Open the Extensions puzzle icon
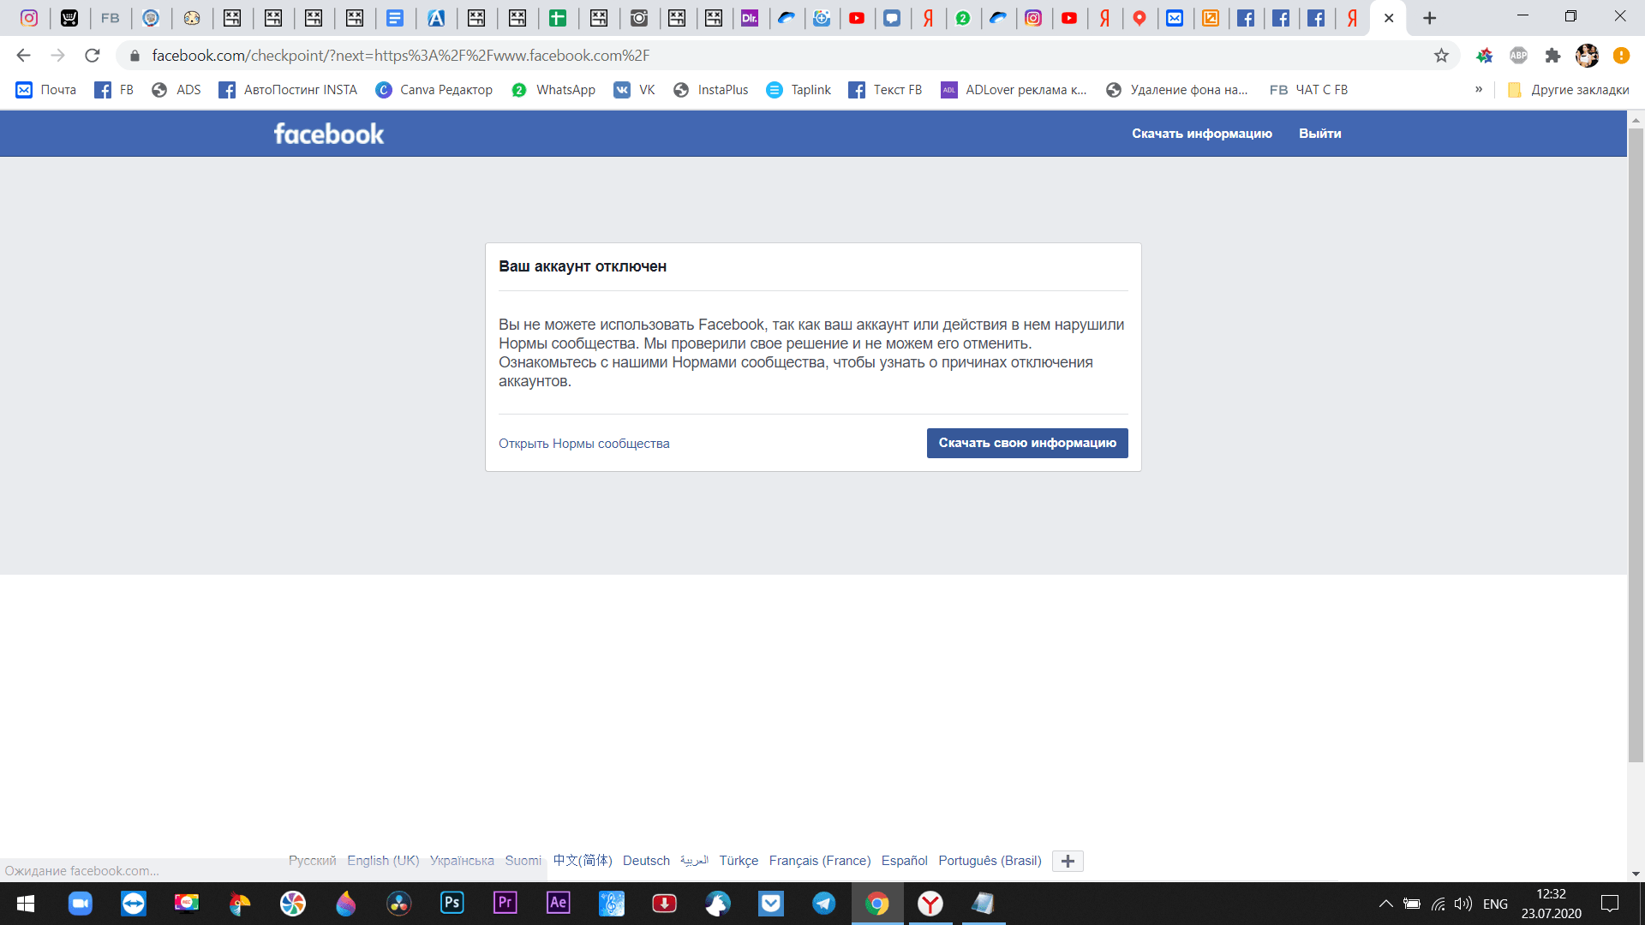1645x925 pixels. 1552,56
